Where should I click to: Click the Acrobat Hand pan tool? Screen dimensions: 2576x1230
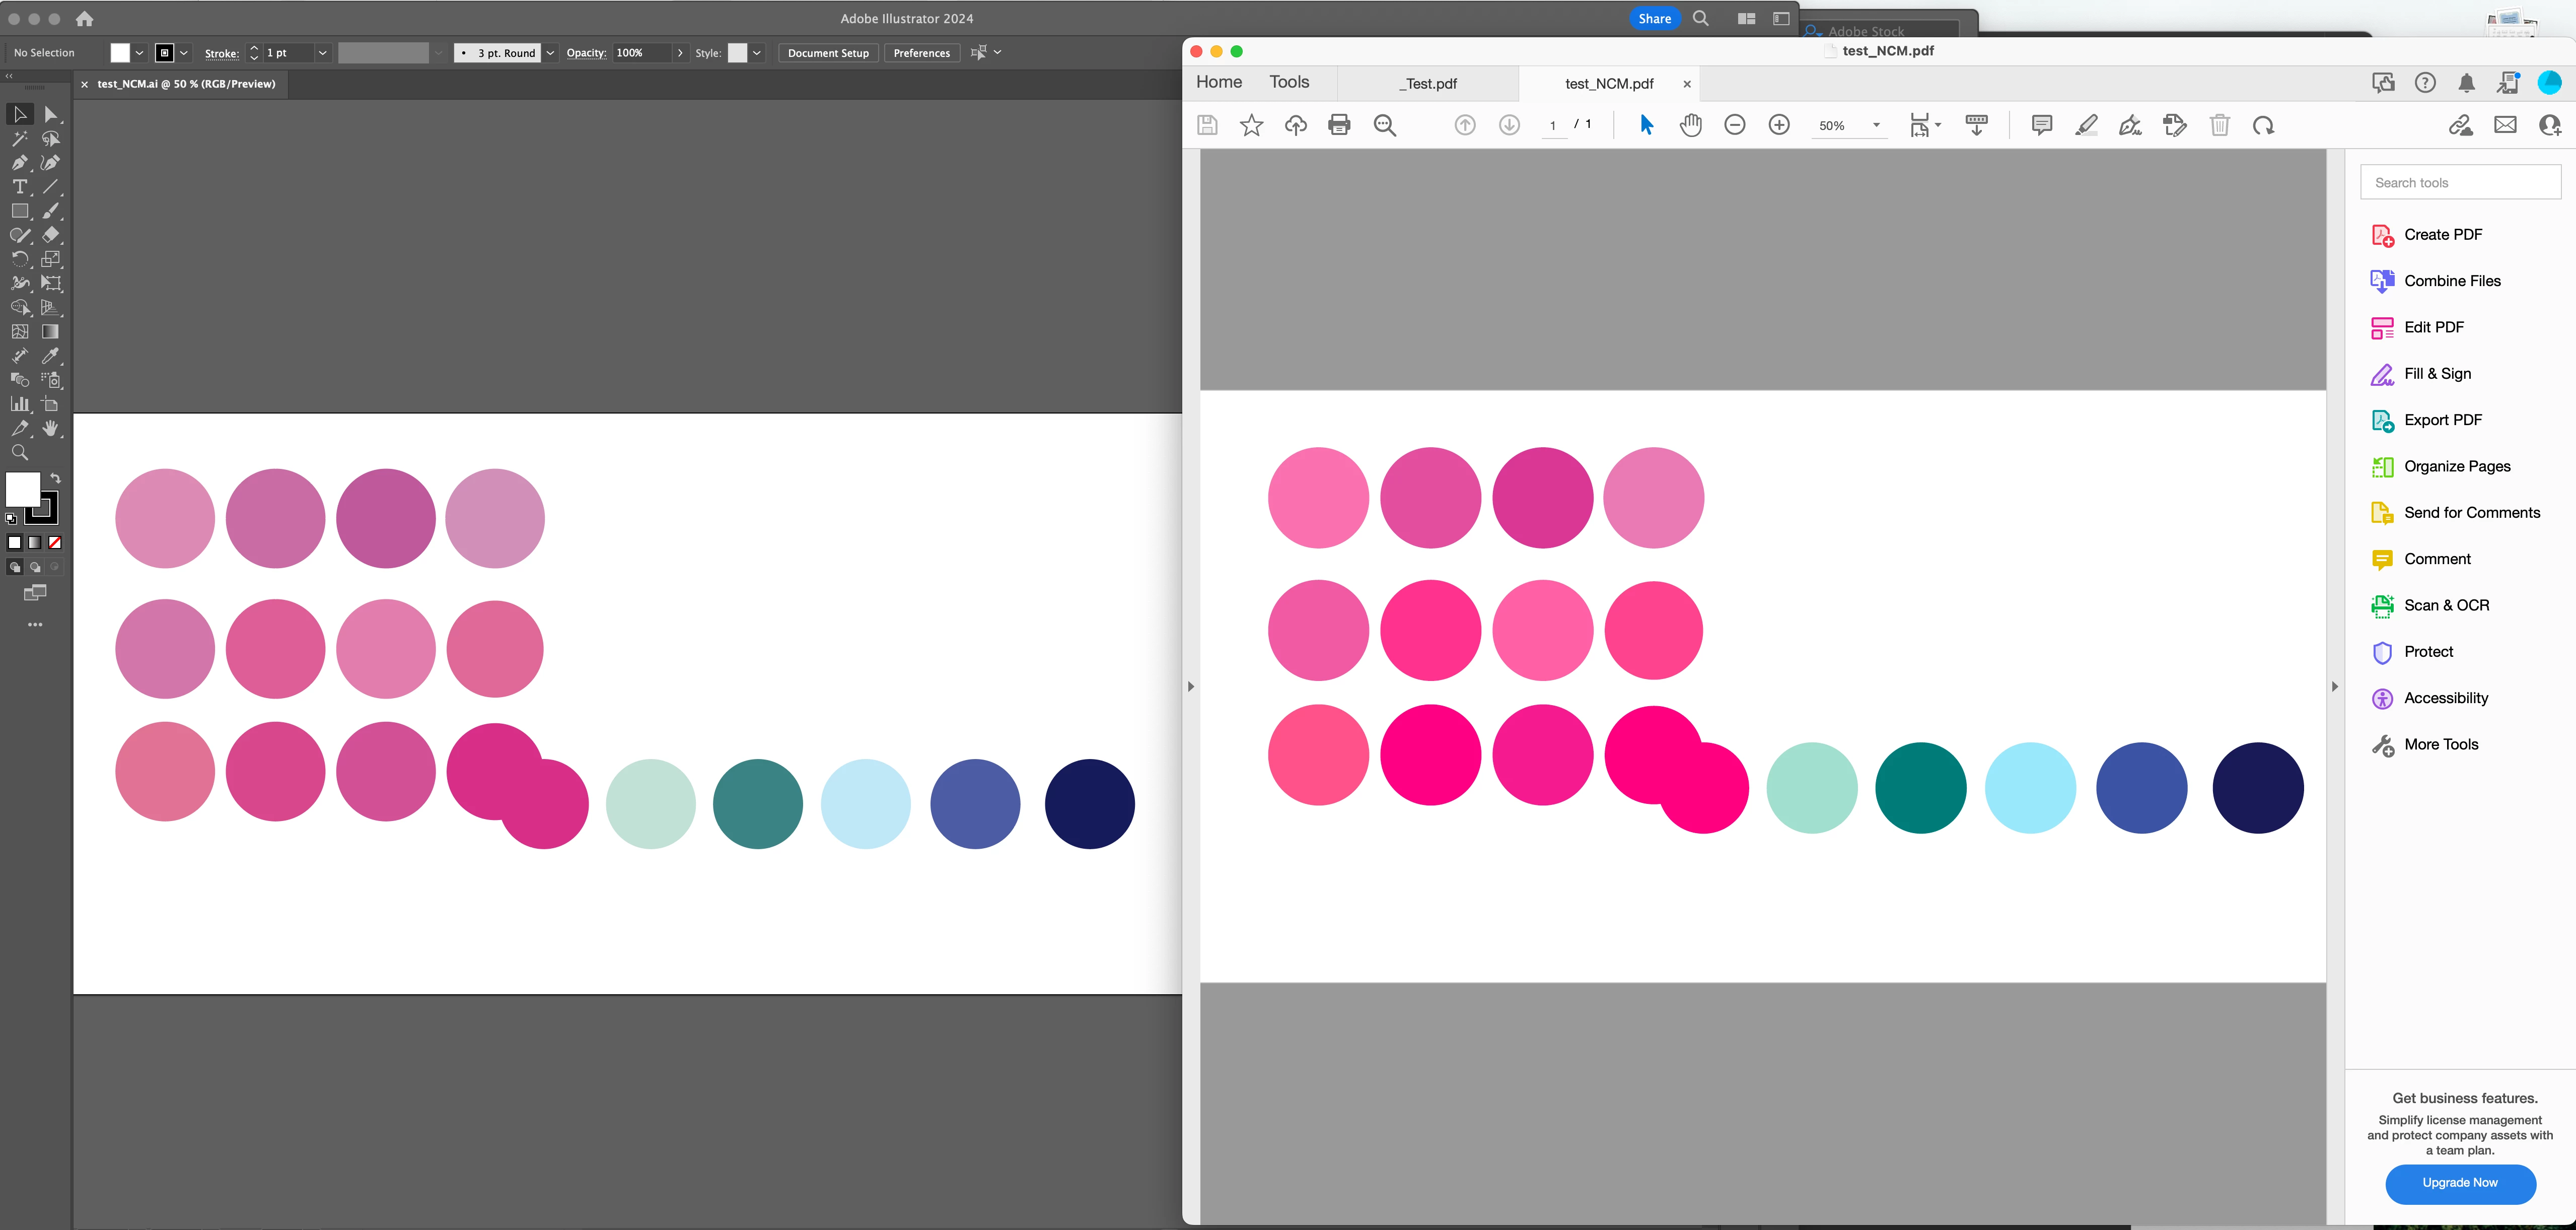[x=1690, y=125]
